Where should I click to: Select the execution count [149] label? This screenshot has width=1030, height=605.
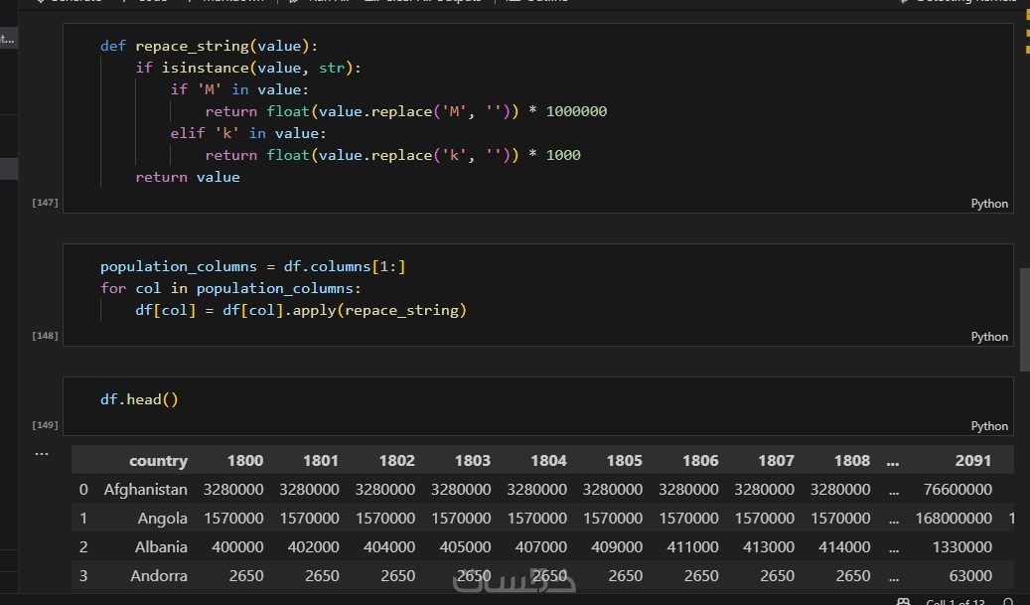pos(45,424)
